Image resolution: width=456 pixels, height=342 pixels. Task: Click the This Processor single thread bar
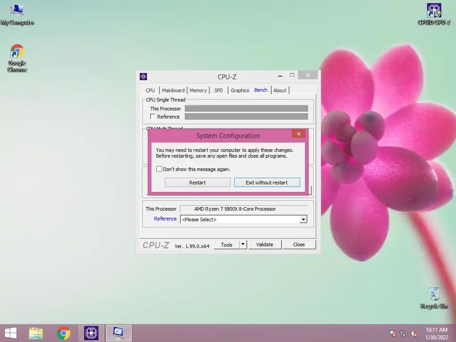pos(246,109)
